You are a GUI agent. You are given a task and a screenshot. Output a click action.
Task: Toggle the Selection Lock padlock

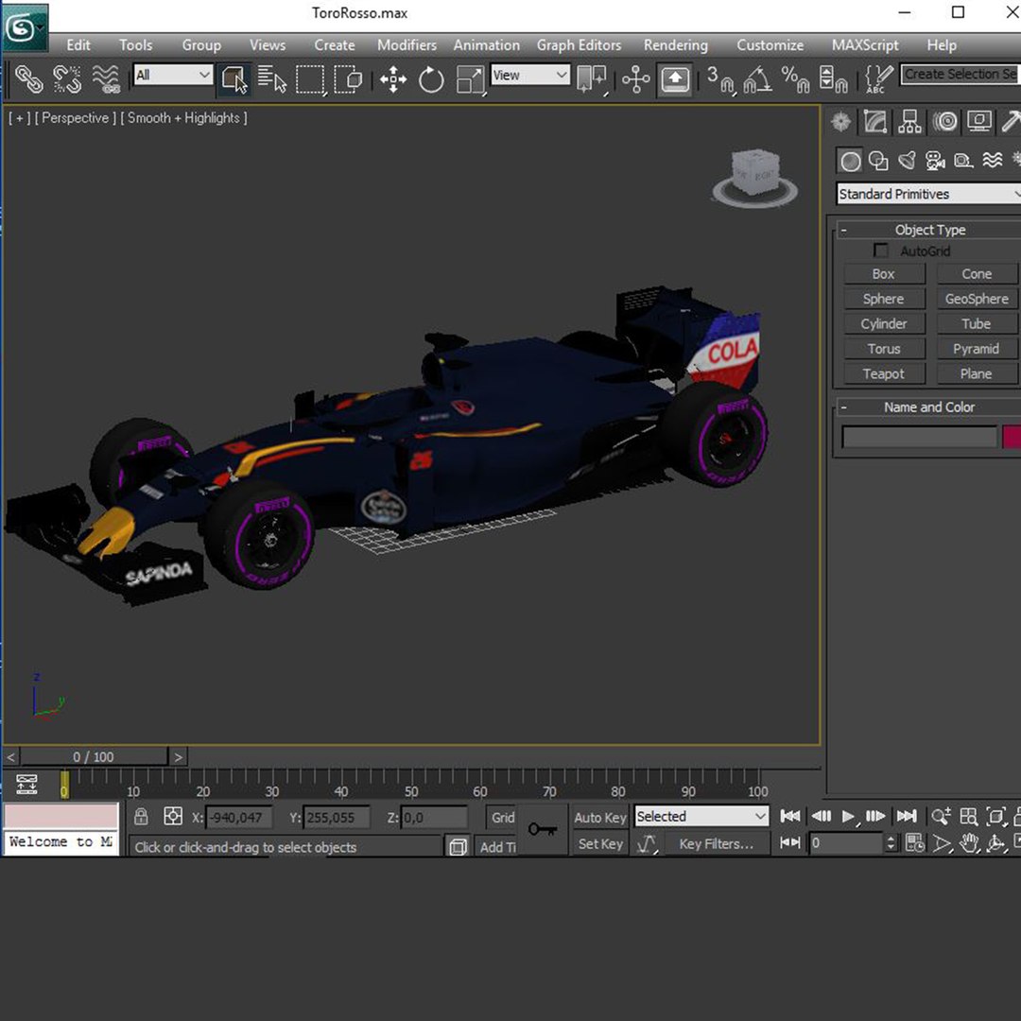pyautogui.click(x=141, y=817)
